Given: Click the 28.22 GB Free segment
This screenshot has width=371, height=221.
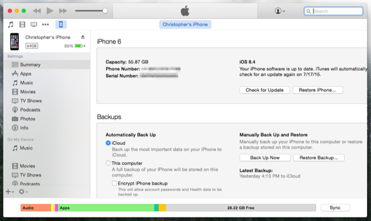Looking at the screenshot, I should click(241, 208).
